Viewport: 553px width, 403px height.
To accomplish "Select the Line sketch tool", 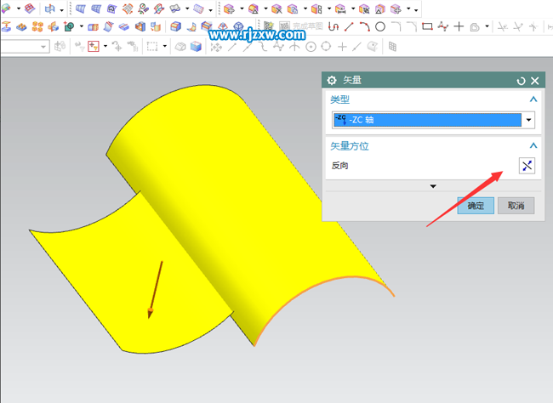I will pyautogui.click(x=349, y=26).
